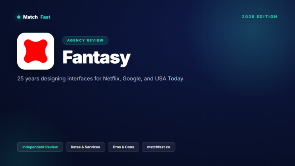The image size is (295, 166).
Task: Click the AGENCY REVIEW badge
Action: 85,40
